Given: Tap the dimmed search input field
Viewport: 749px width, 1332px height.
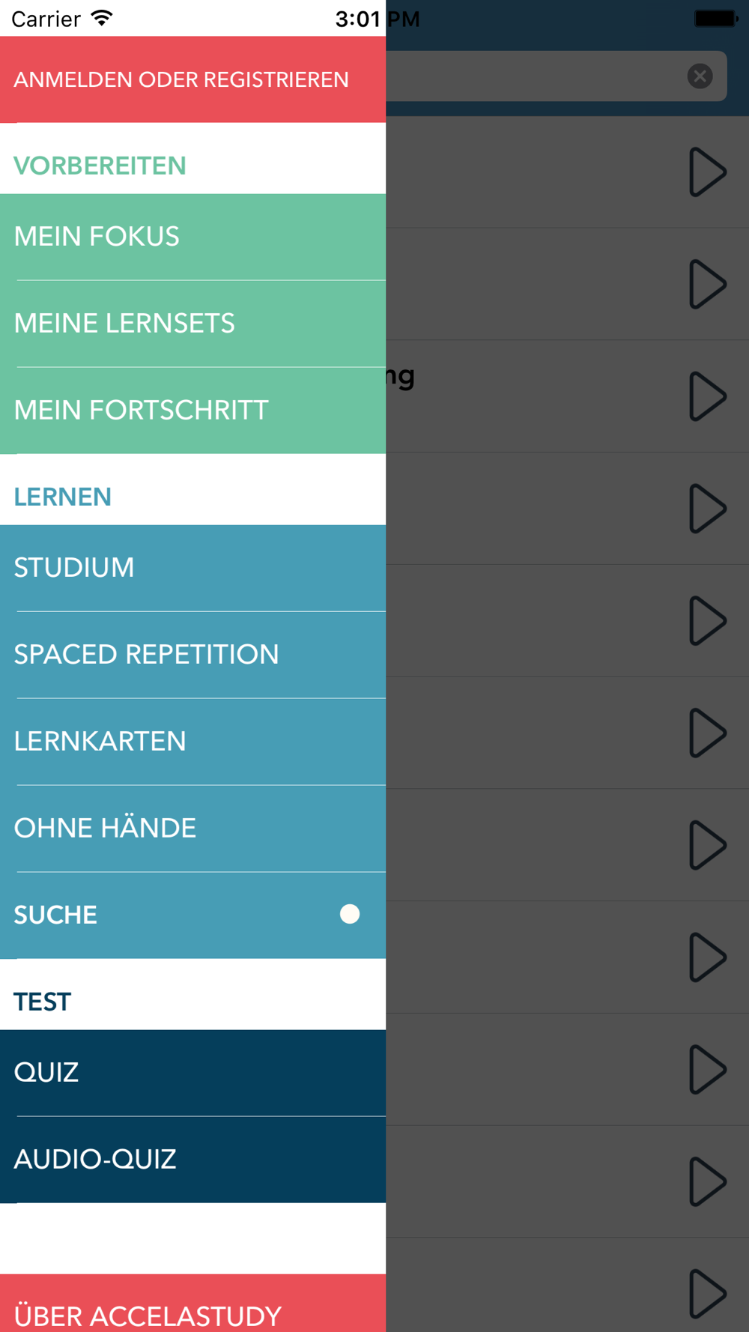Looking at the screenshot, I should click(x=532, y=76).
